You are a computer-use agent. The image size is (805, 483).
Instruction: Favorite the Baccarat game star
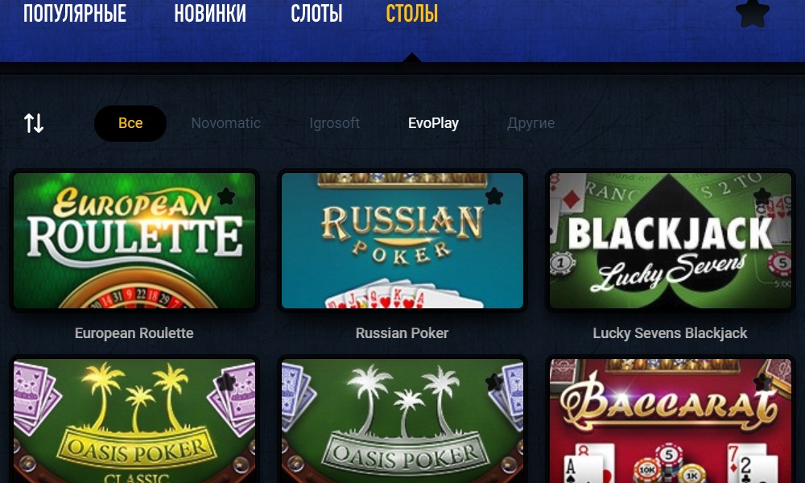pyautogui.click(x=762, y=382)
